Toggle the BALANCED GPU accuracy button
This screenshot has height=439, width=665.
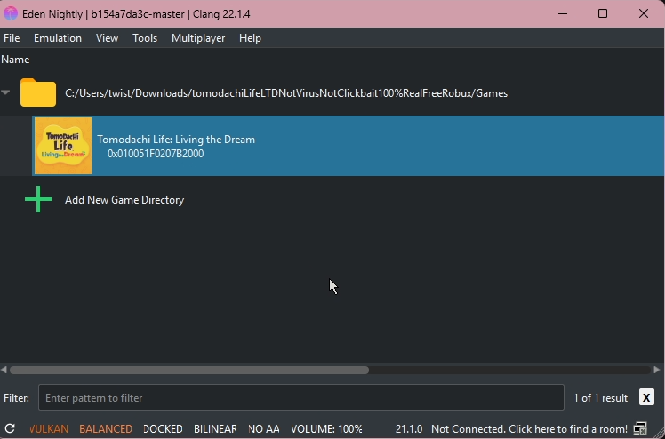point(106,429)
